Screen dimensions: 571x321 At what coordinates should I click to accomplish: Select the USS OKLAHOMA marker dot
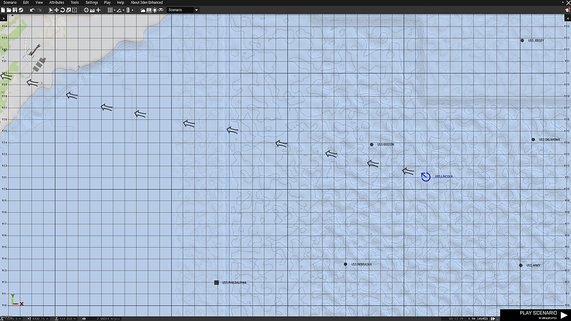(533, 140)
